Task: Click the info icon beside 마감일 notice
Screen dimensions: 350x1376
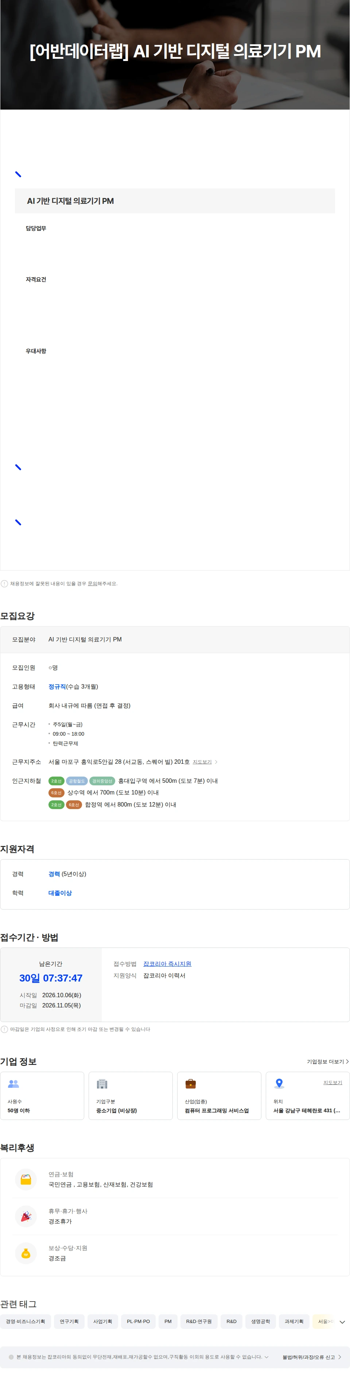Action: click(x=4, y=1029)
